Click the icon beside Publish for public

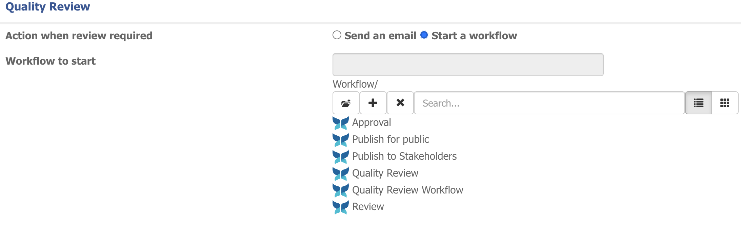pyautogui.click(x=341, y=140)
